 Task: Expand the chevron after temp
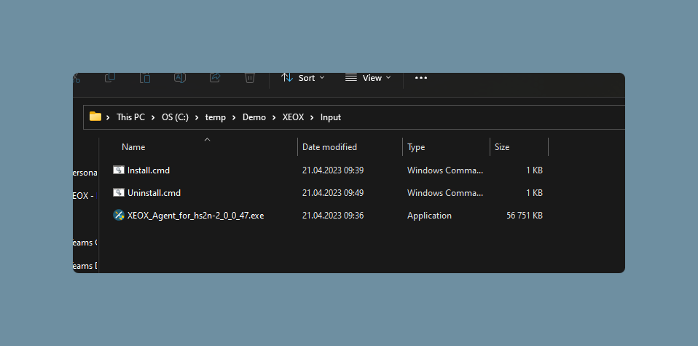(x=234, y=117)
